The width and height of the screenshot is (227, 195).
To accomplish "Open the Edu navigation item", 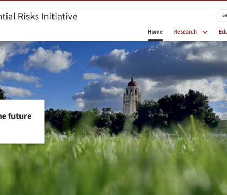I will pyautogui.click(x=223, y=32).
